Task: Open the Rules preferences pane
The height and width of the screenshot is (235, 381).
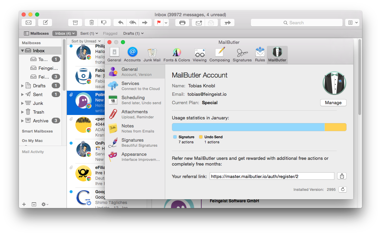Action: click(260, 55)
